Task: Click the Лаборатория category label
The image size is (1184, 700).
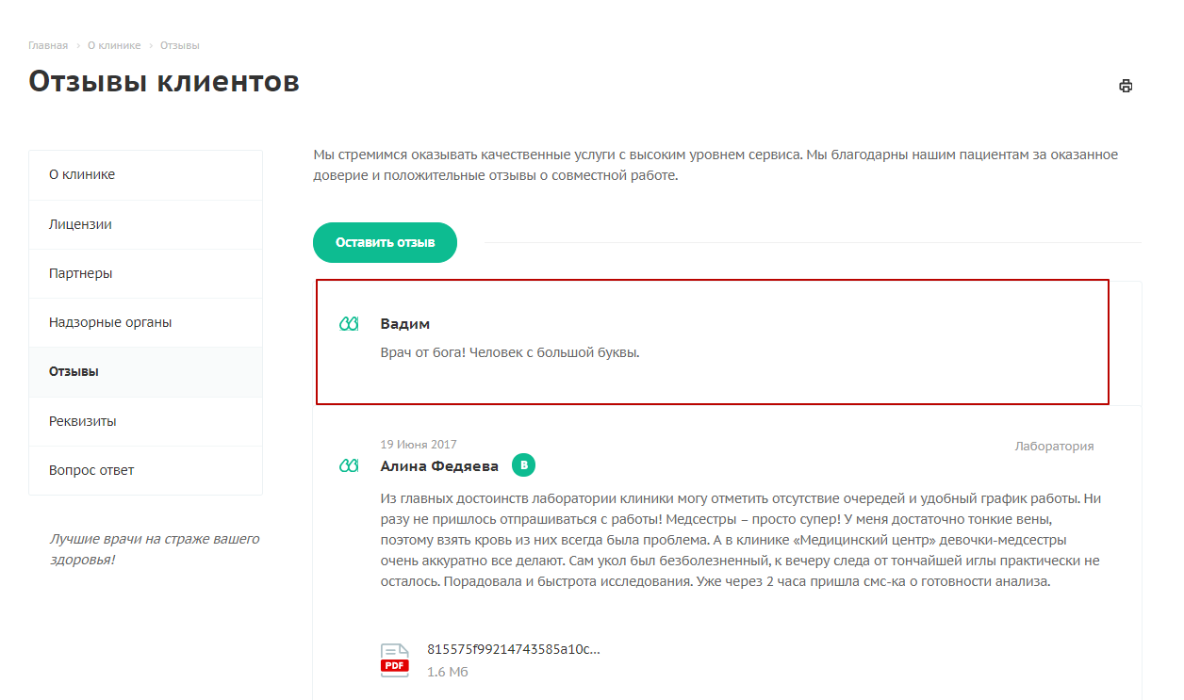Action: [1054, 446]
